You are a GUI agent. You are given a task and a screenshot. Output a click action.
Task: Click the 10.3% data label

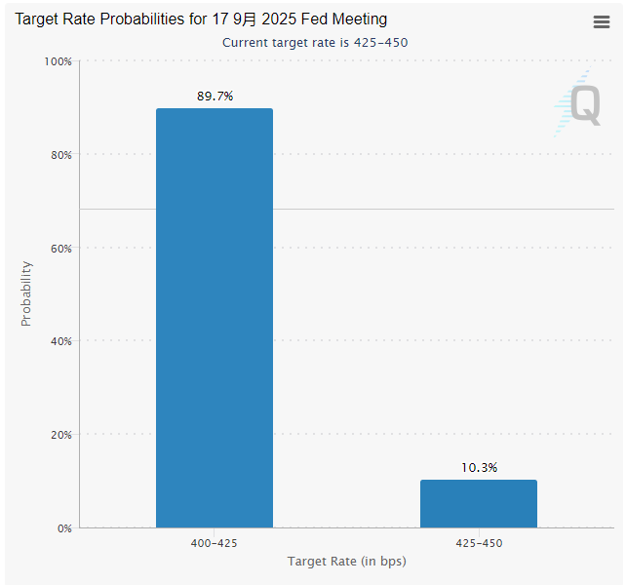tap(479, 468)
